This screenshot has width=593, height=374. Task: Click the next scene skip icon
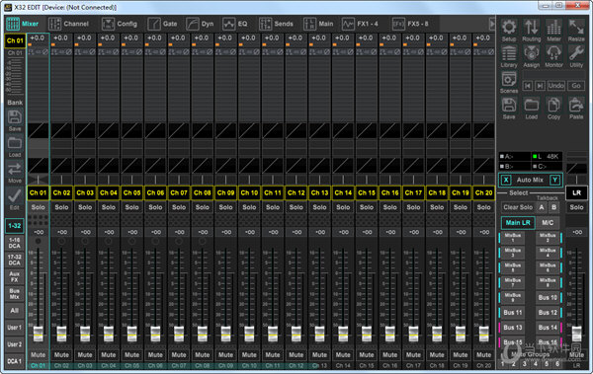(540, 86)
